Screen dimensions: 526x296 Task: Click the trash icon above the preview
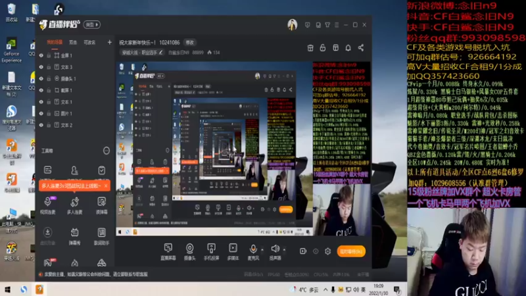point(310,47)
